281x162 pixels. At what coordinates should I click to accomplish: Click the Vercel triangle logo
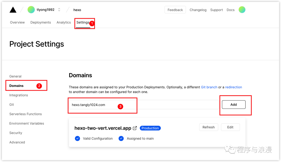(13, 10)
